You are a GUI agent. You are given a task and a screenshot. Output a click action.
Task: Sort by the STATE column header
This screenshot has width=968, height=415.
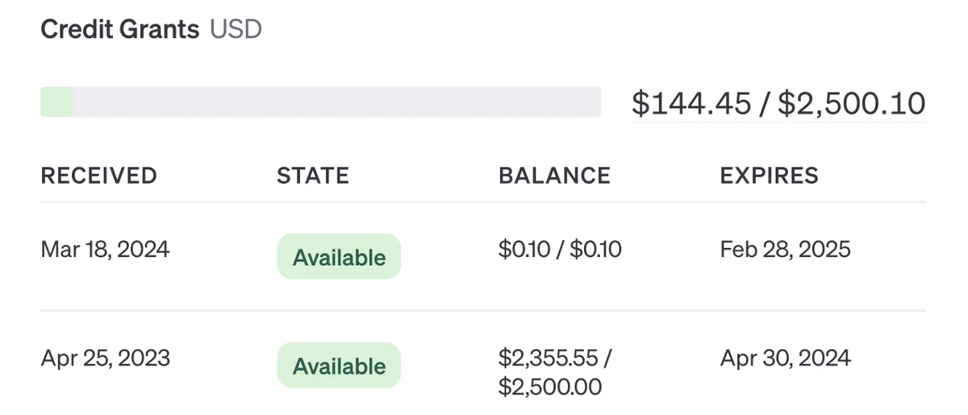coord(313,175)
